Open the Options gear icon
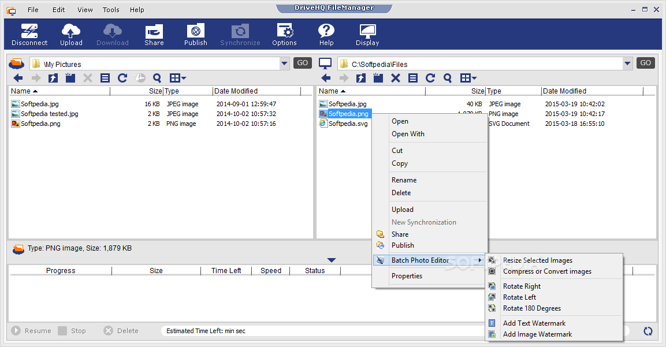The image size is (666, 347). (x=284, y=35)
